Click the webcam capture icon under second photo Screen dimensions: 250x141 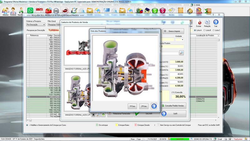click(x=93, y=115)
